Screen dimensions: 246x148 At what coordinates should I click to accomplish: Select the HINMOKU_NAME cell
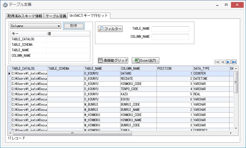click(138, 120)
